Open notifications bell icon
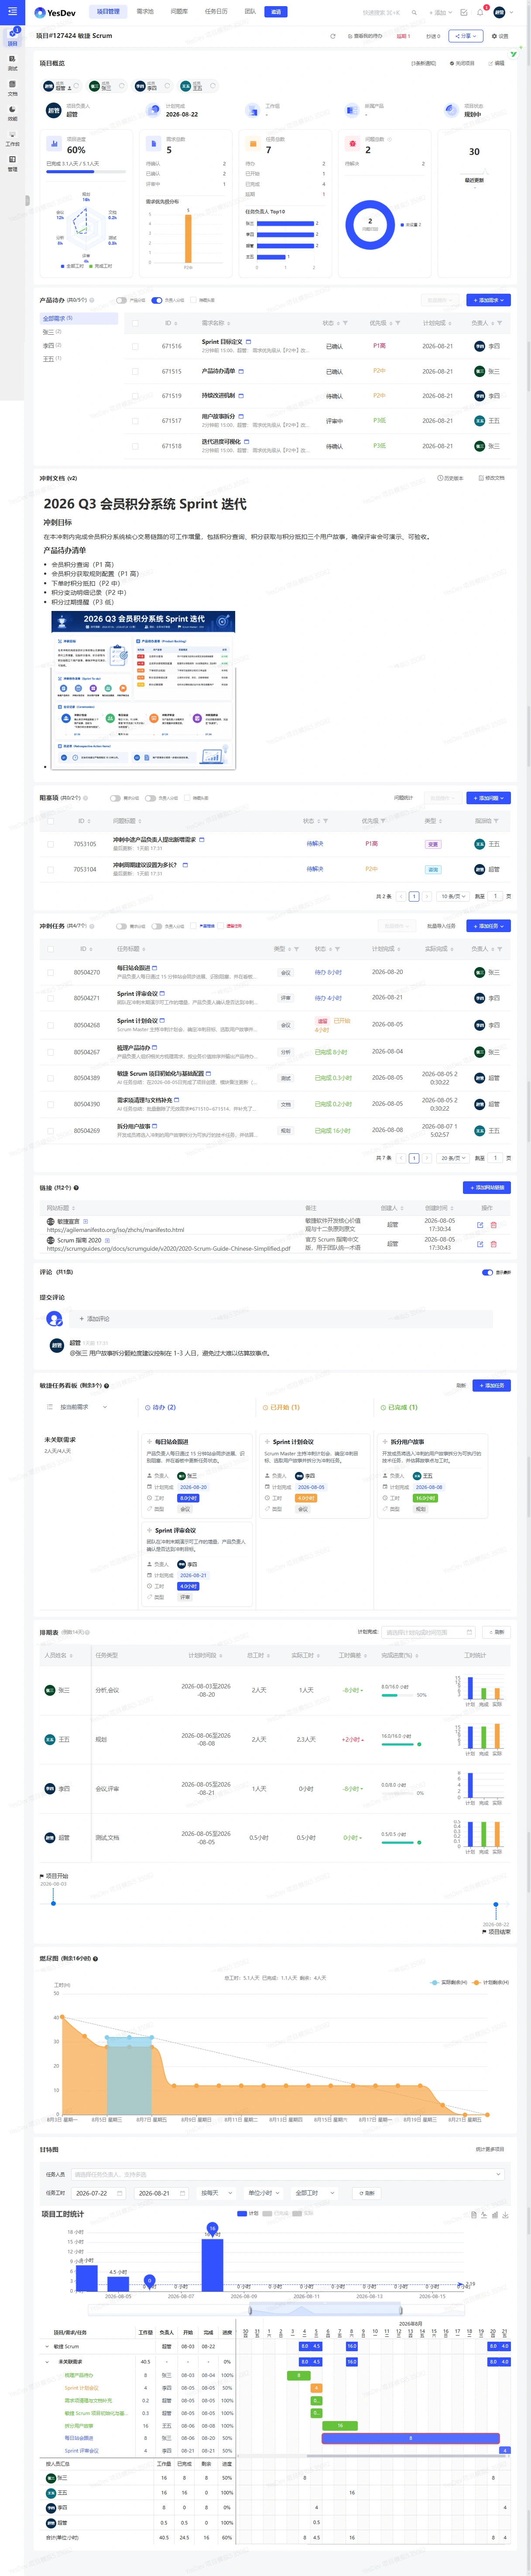The height and width of the screenshot is (2576, 531). (x=480, y=12)
